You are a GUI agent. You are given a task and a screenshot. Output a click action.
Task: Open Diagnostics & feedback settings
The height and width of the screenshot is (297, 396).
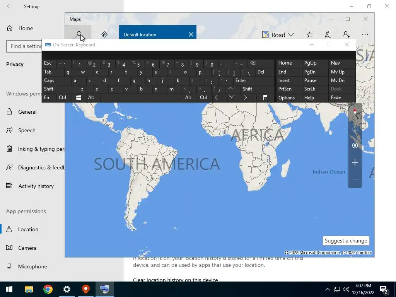coord(36,167)
